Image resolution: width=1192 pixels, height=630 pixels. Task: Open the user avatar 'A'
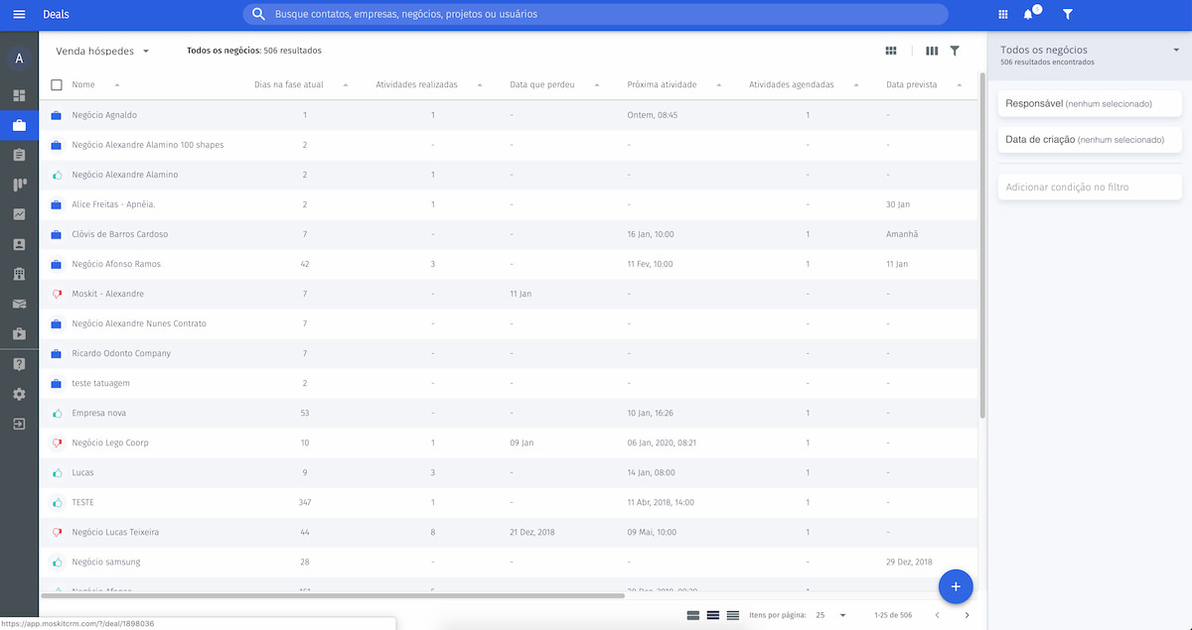pos(19,59)
